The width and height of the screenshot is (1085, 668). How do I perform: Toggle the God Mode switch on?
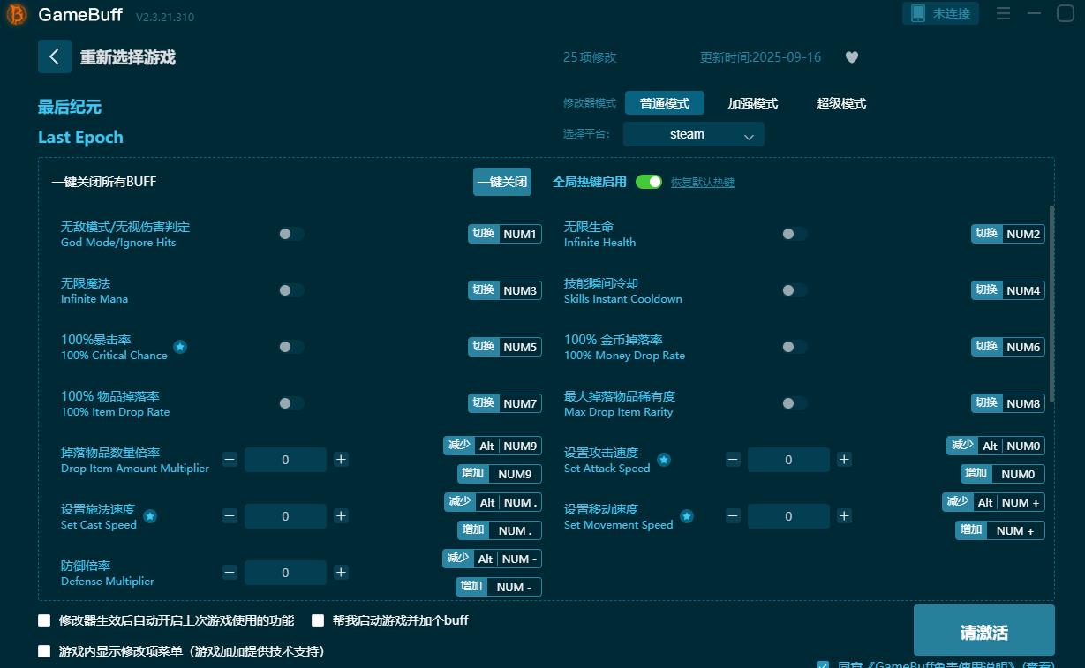(290, 234)
